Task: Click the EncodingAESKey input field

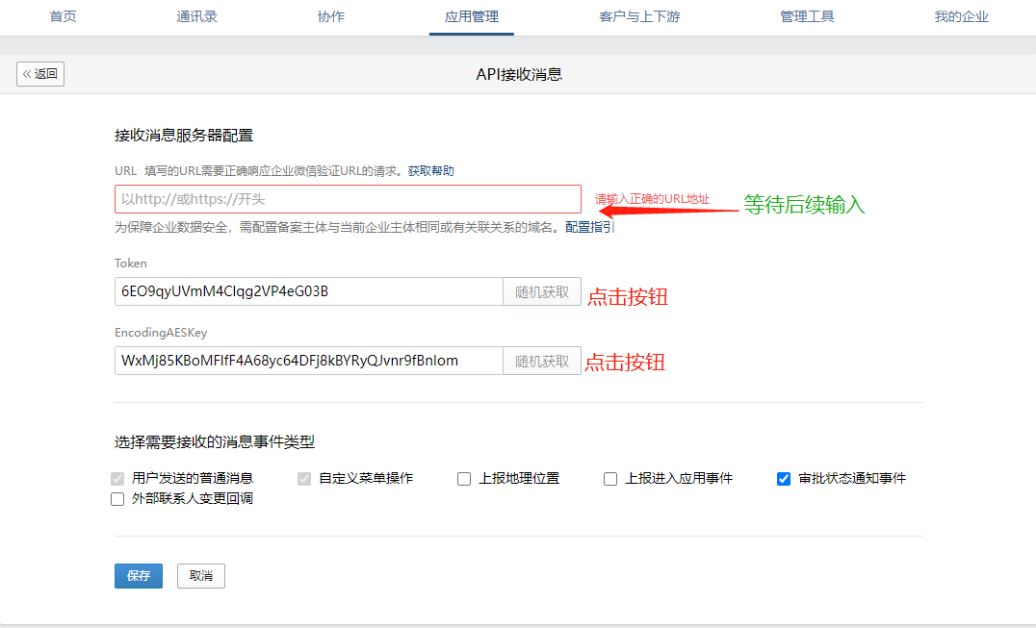Action: click(x=308, y=361)
